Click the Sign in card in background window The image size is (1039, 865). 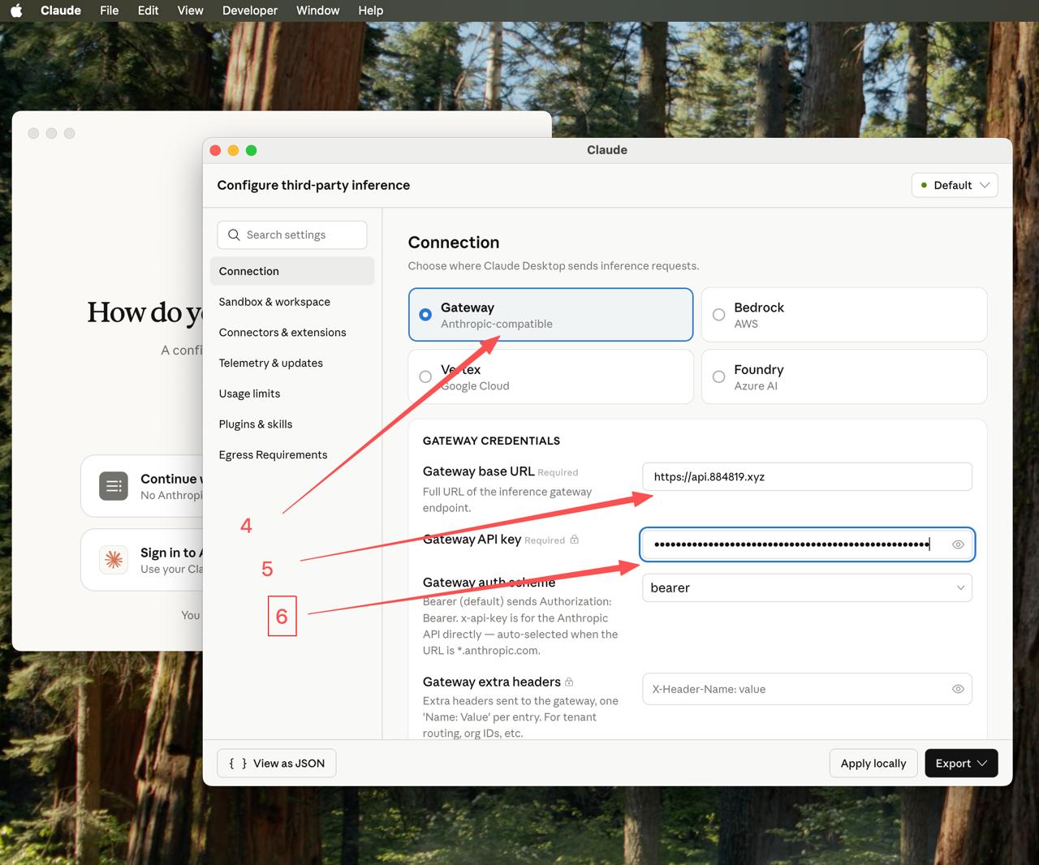pos(142,560)
